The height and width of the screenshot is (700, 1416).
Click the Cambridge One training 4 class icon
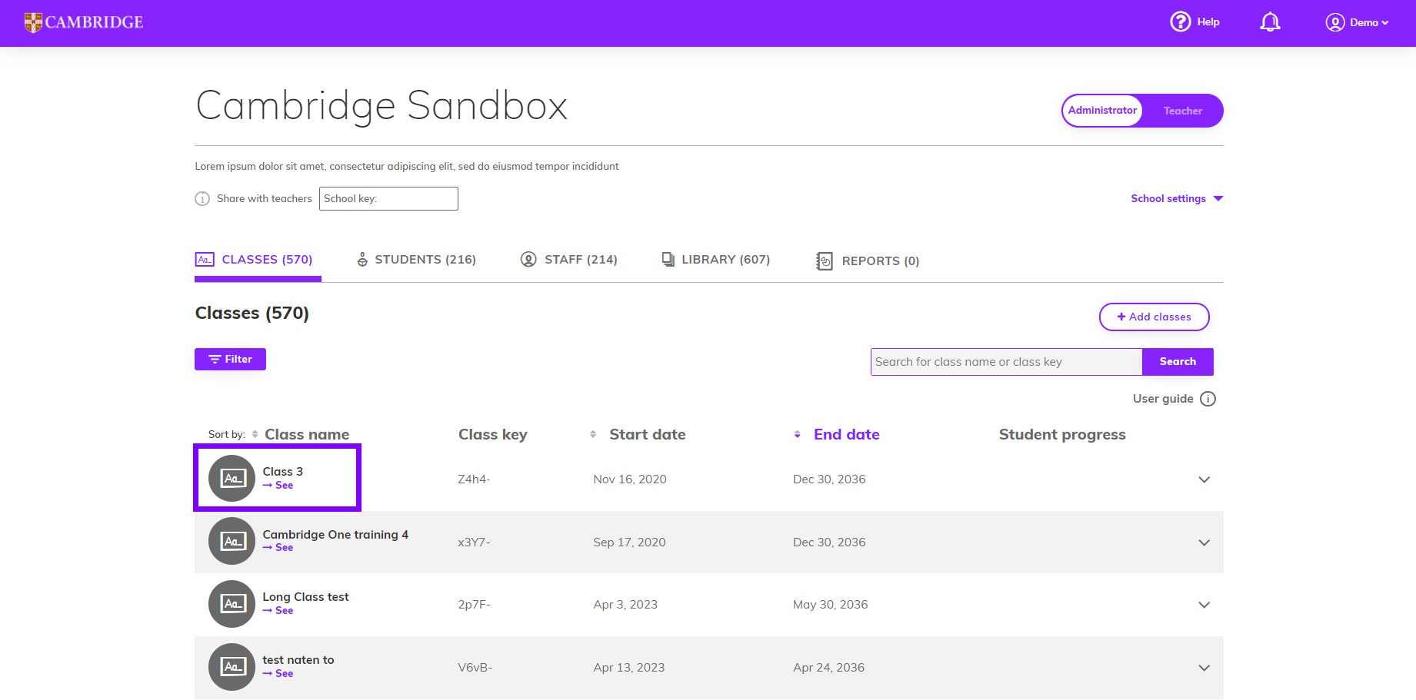tap(232, 541)
